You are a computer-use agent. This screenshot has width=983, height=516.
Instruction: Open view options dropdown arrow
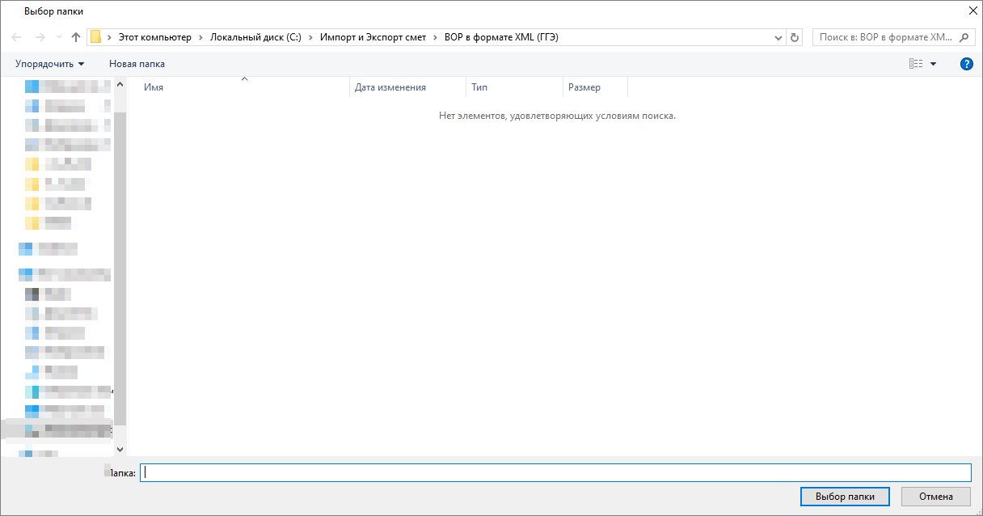point(933,64)
